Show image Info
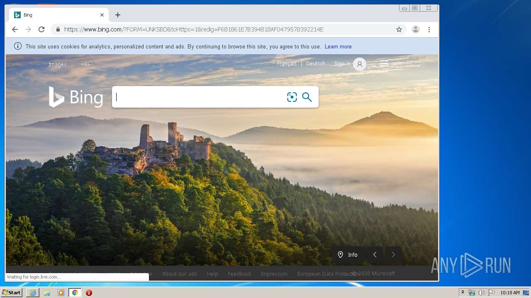531x298 pixels. point(348,255)
